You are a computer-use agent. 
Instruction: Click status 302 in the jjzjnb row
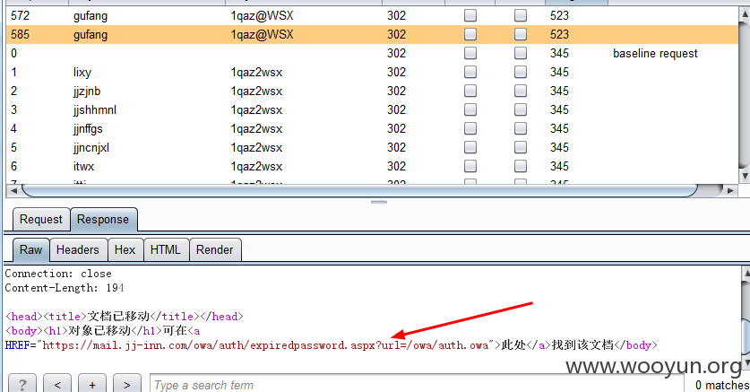pos(397,91)
